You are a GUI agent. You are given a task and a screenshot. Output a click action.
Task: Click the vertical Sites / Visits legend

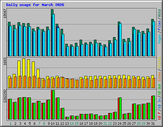point(159,69)
